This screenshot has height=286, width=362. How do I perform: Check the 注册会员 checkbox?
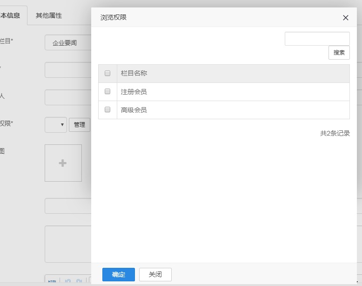(x=107, y=91)
